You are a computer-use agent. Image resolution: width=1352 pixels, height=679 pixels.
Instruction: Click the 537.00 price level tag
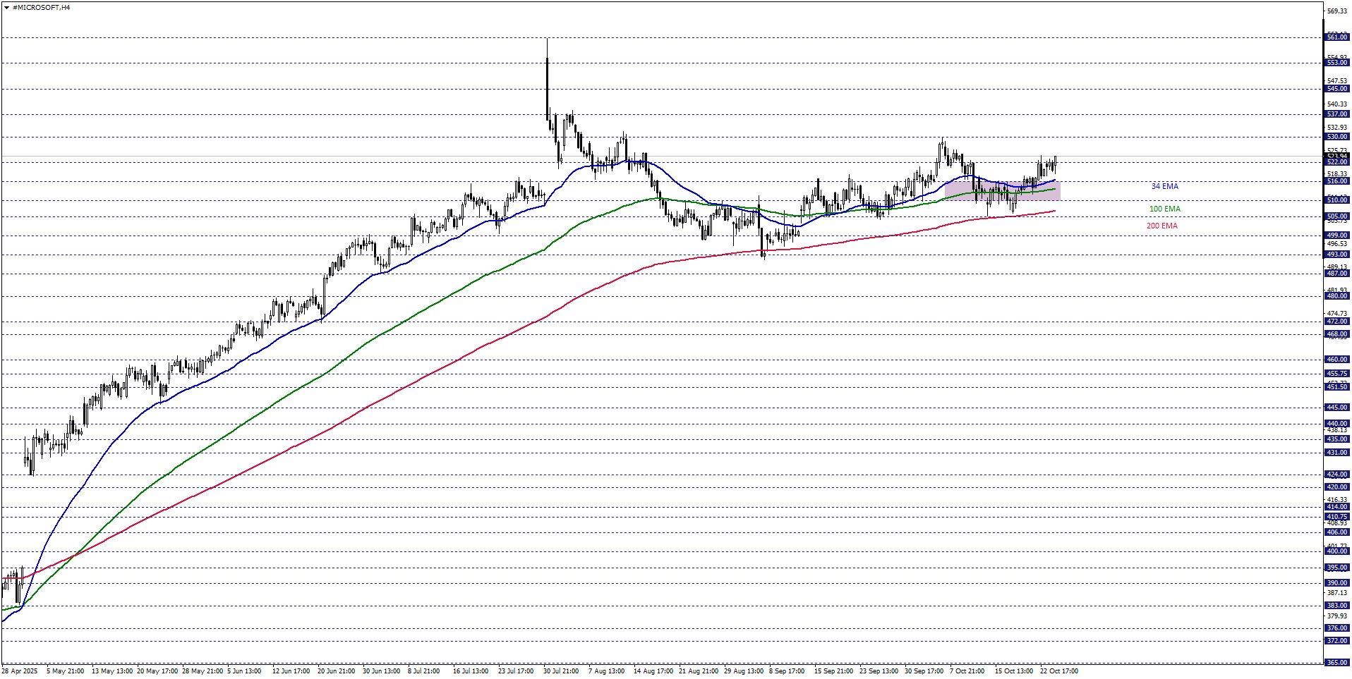[1336, 114]
